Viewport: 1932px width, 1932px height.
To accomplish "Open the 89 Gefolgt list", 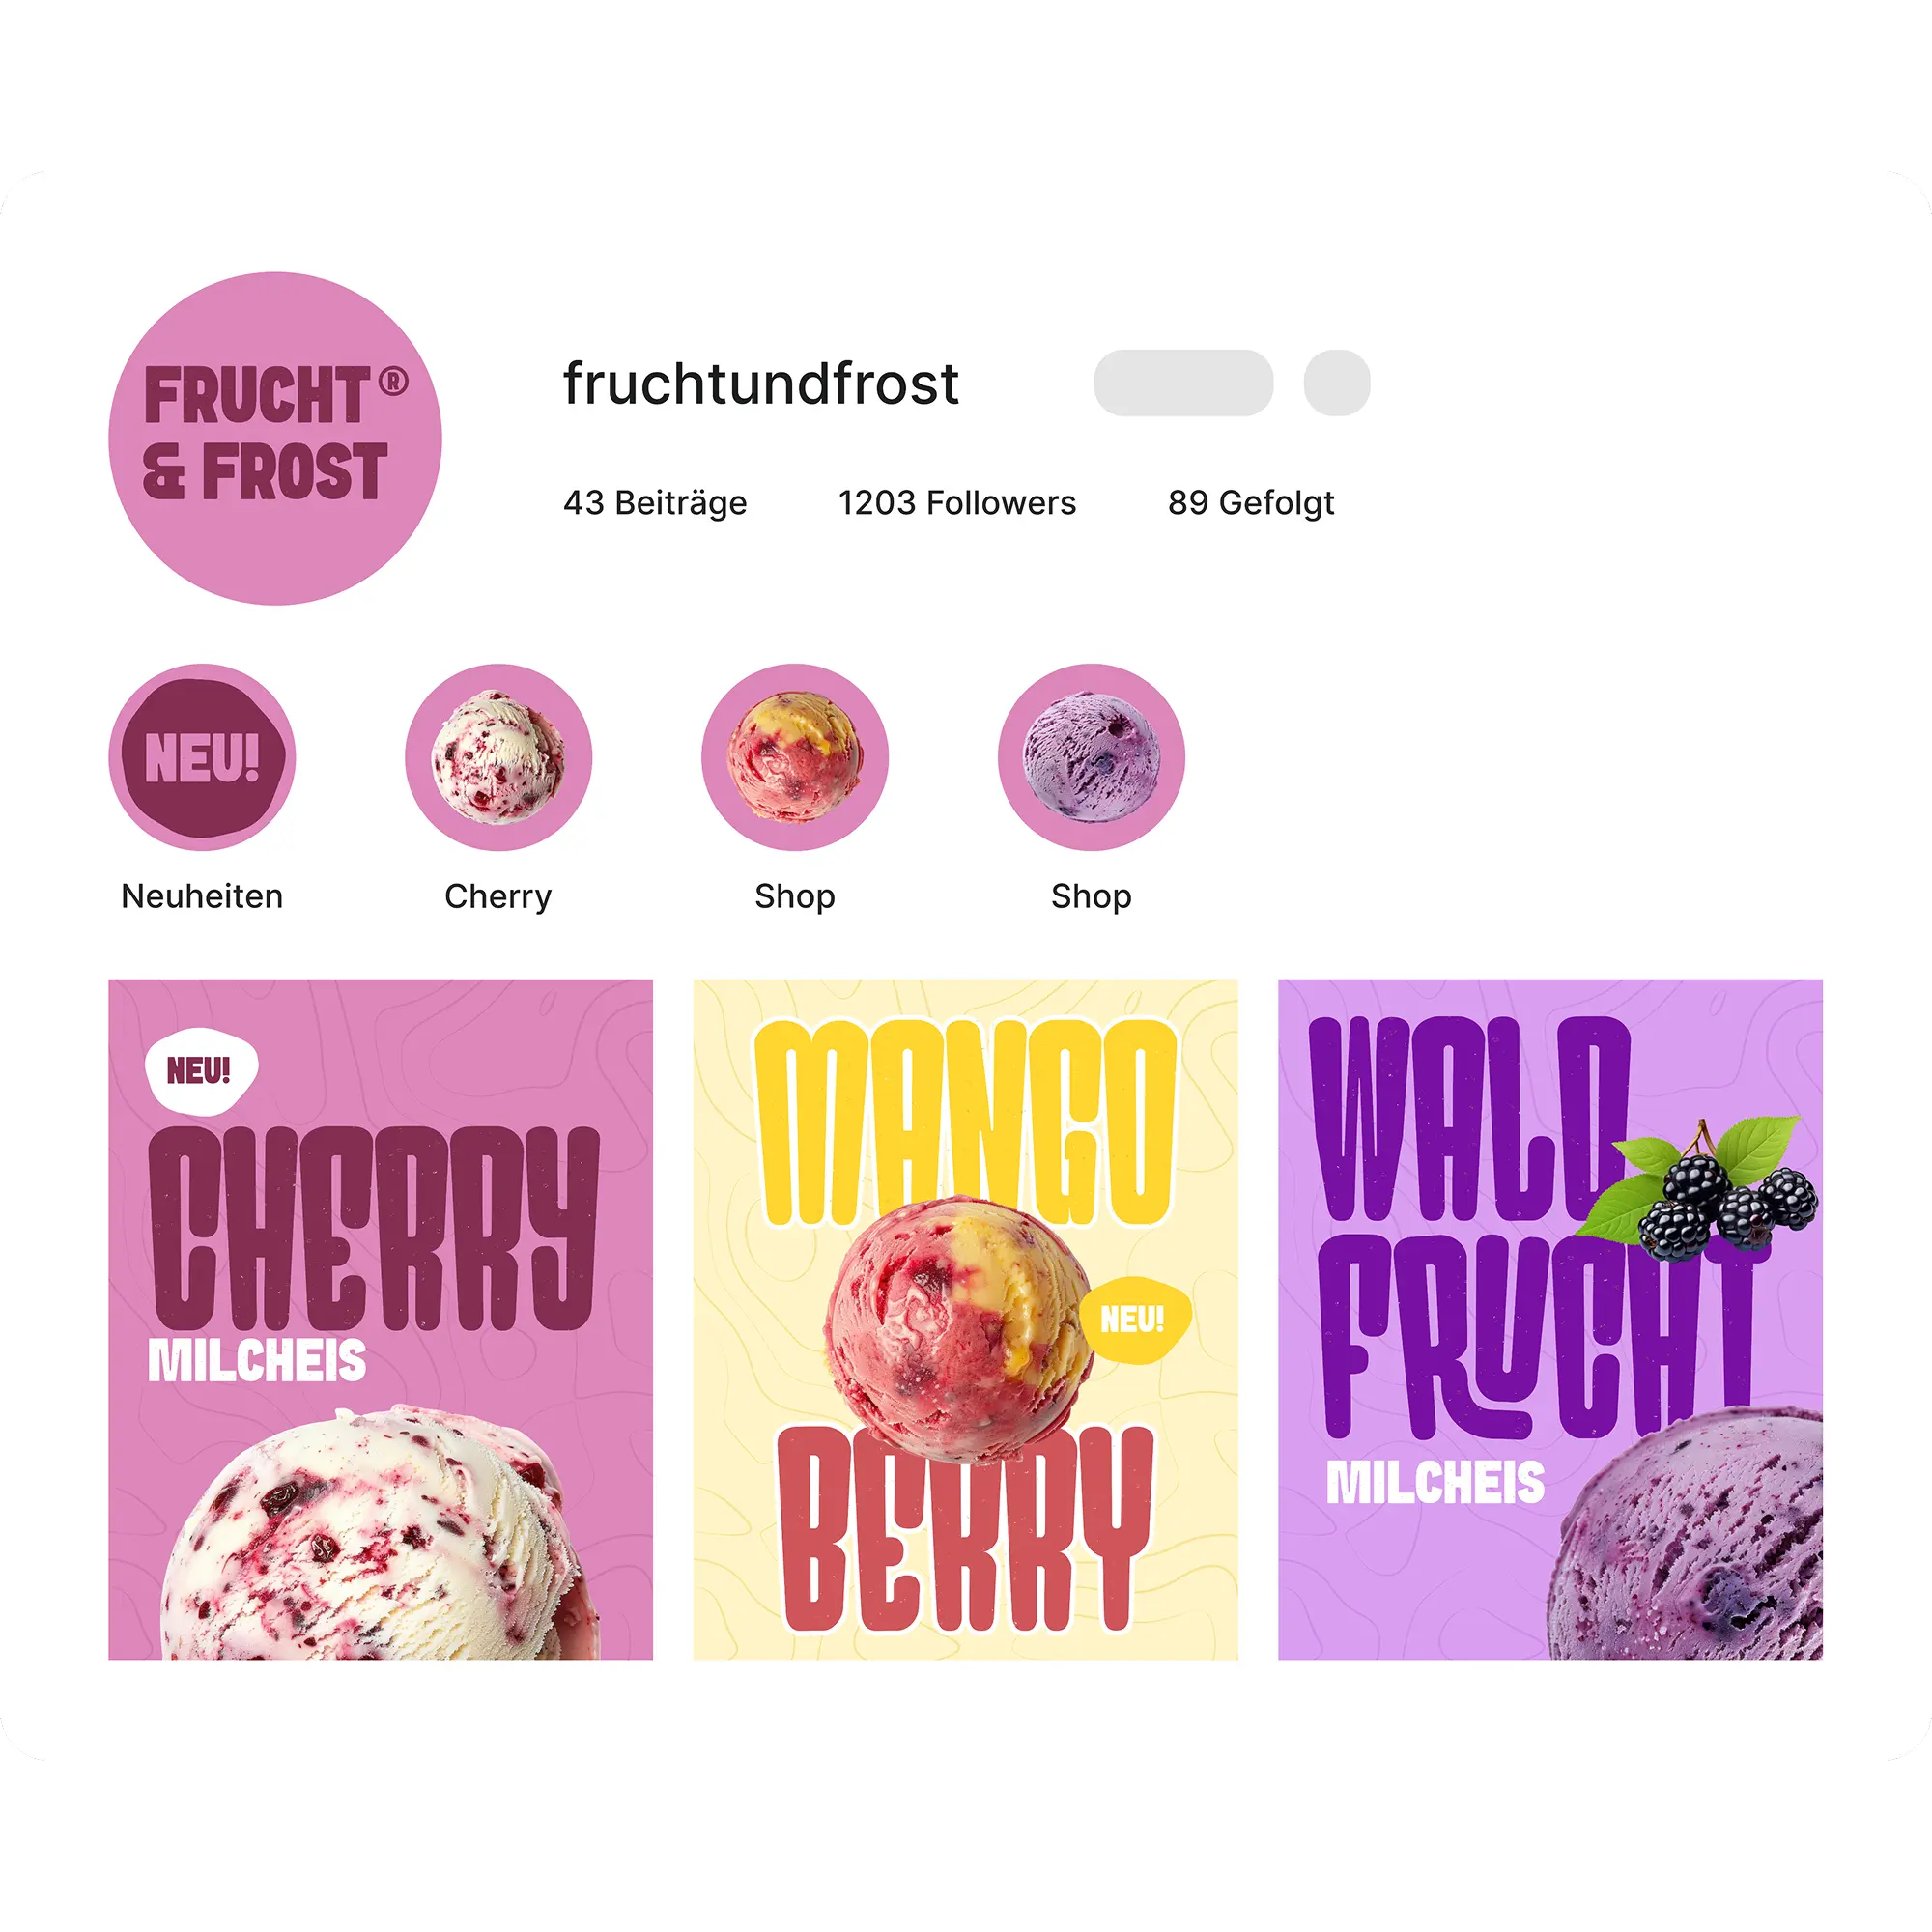I will coord(1251,503).
